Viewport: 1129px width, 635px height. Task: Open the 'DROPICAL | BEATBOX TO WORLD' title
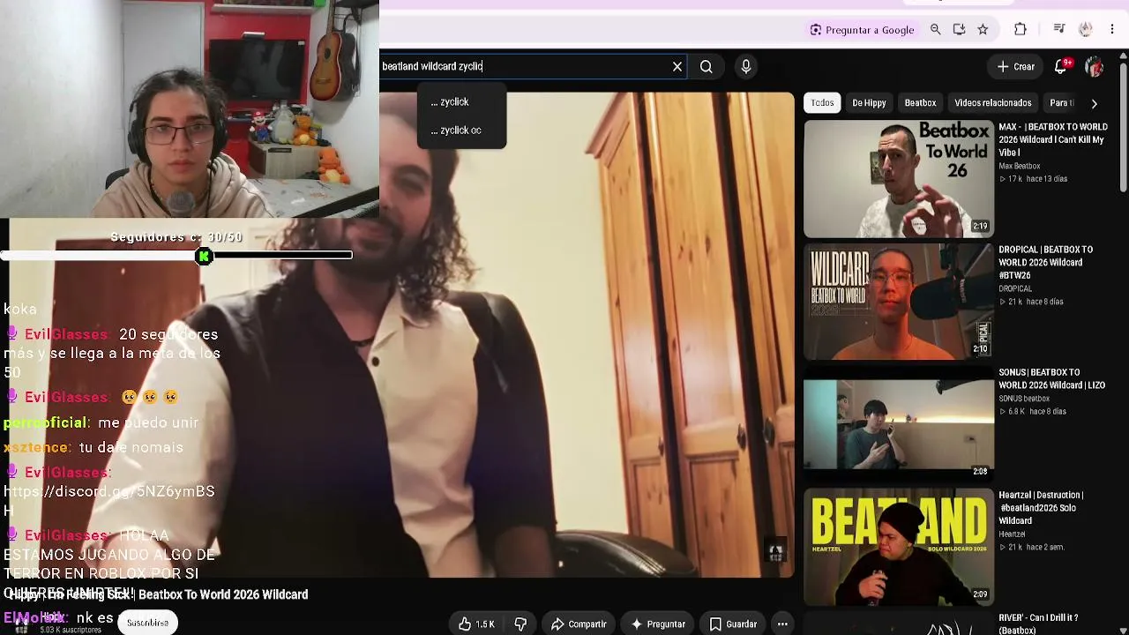coord(1046,263)
